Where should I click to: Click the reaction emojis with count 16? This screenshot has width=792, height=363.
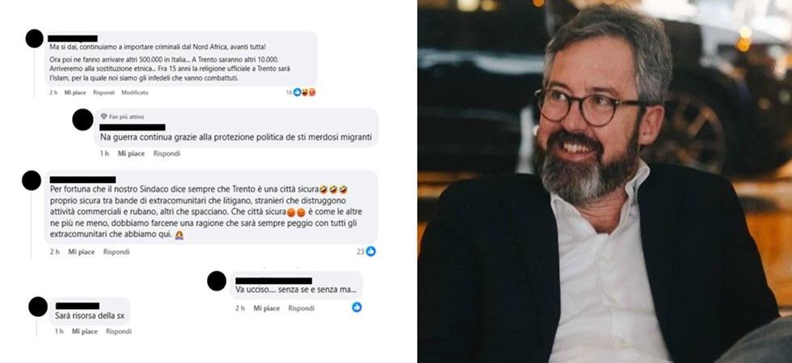(305, 92)
